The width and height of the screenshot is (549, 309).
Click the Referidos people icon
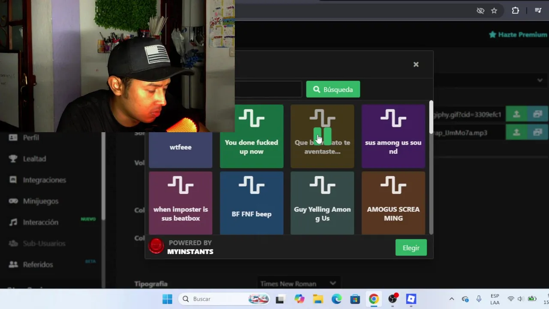point(13,264)
